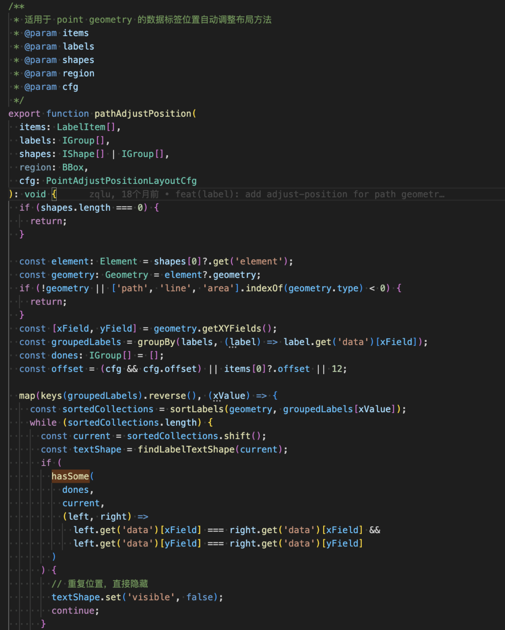Click the git blame annotation by zqlu

[265, 194]
